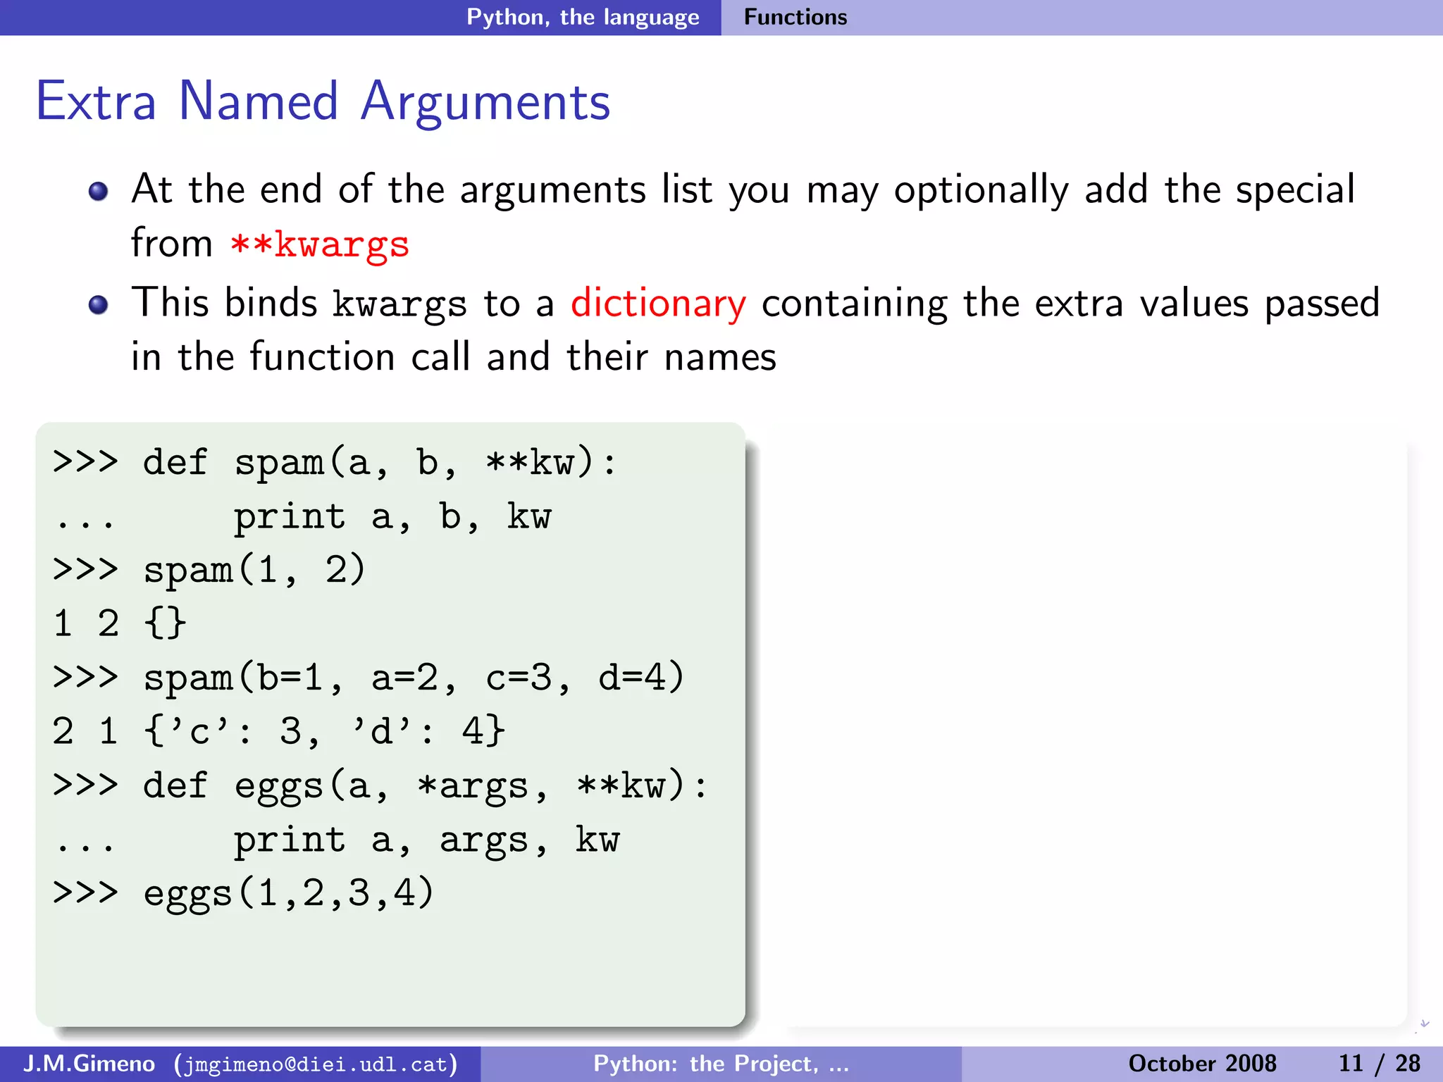The width and height of the screenshot is (1443, 1082).
Task: Click footer title 'Python: the Project, ...'
Action: pos(721,1063)
